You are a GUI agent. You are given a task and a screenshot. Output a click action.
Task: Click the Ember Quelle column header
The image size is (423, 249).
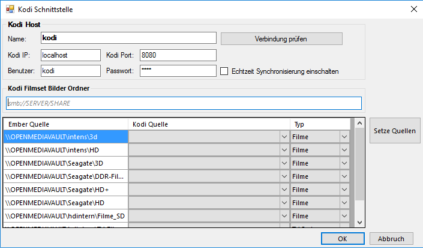[65, 124]
